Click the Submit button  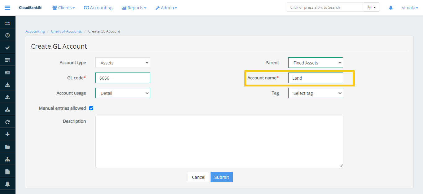click(221, 177)
